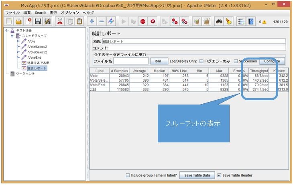Select the 合計 total row label cell
This screenshot has height=185, width=293.
(100, 90)
